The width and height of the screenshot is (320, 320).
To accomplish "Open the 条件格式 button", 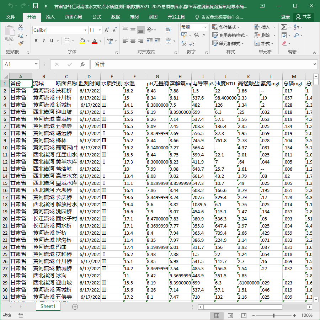I will (226, 27).
